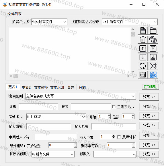Click the clear list broom icon
The height and width of the screenshot is (166, 164).
coord(153,39)
